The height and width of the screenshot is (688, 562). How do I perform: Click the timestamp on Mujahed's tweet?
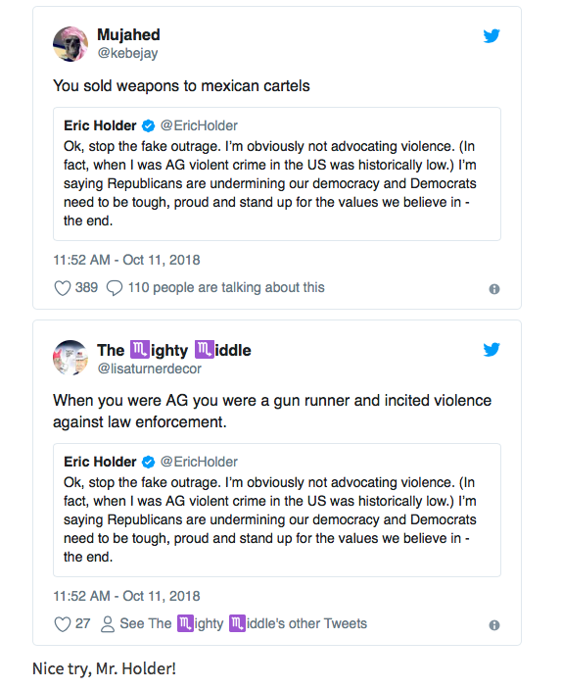coord(126,260)
